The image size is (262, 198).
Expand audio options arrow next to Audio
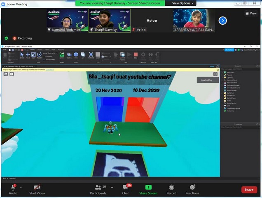click(21, 187)
